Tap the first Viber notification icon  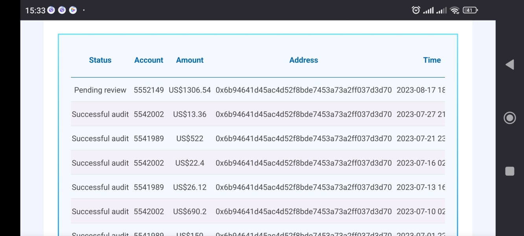coord(51,11)
